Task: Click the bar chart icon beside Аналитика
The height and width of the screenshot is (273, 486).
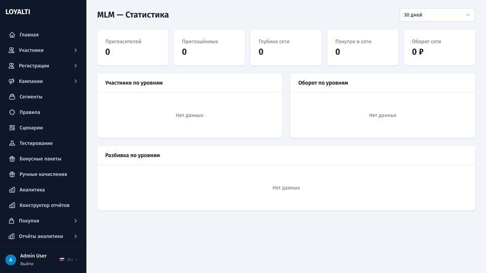Action: 12,190
